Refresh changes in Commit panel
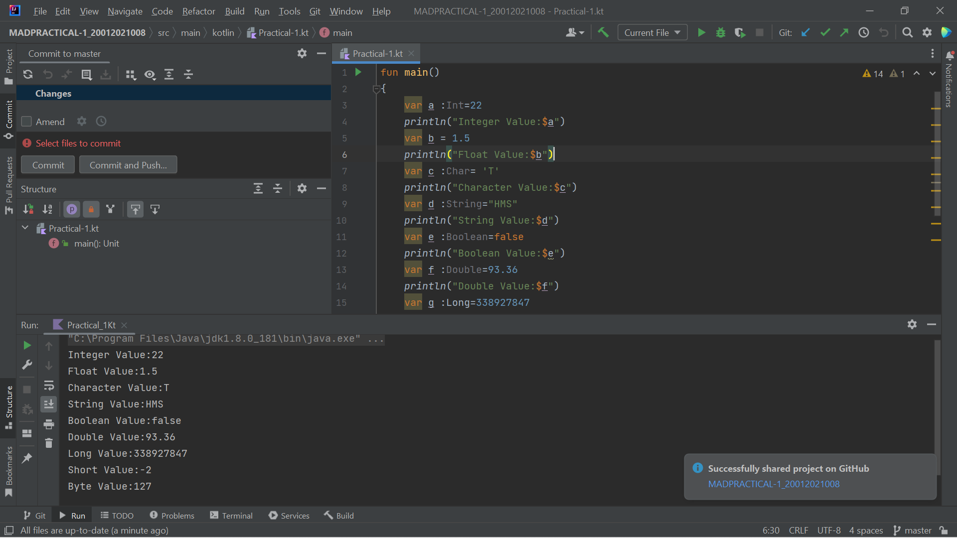Viewport: 957px width, 538px height. [28, 75]
